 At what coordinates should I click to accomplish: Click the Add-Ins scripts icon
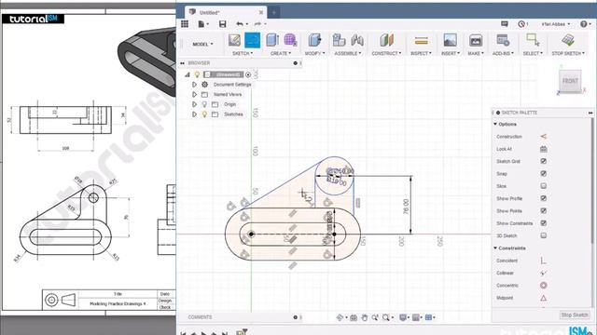click(503, 40)
